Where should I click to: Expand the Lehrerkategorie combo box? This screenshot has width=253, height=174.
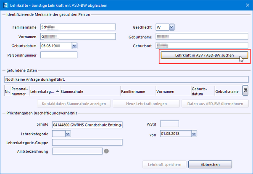[68, 134]
